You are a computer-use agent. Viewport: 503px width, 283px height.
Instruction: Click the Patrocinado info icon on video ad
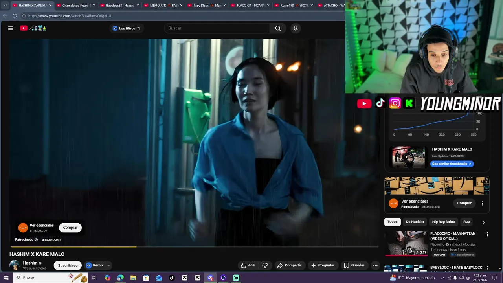coord(37,239)
